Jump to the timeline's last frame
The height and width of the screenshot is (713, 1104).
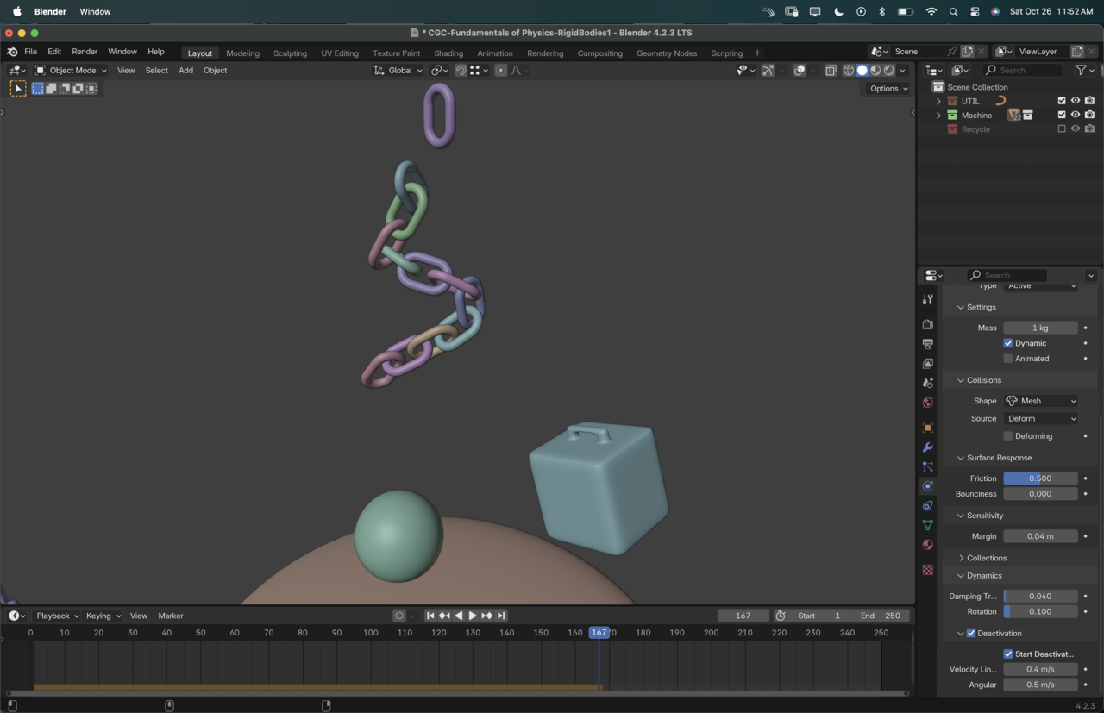point(501,616)
